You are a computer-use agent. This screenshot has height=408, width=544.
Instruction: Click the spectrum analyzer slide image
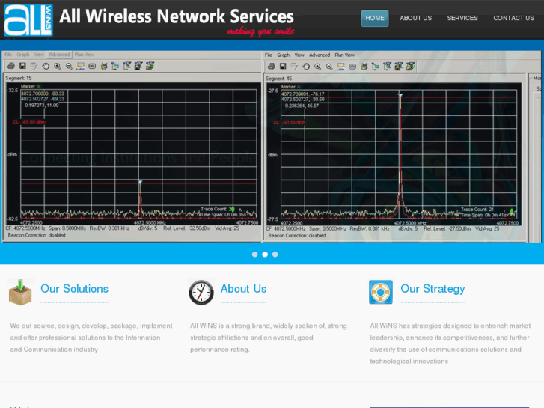(x=272, y=146)
